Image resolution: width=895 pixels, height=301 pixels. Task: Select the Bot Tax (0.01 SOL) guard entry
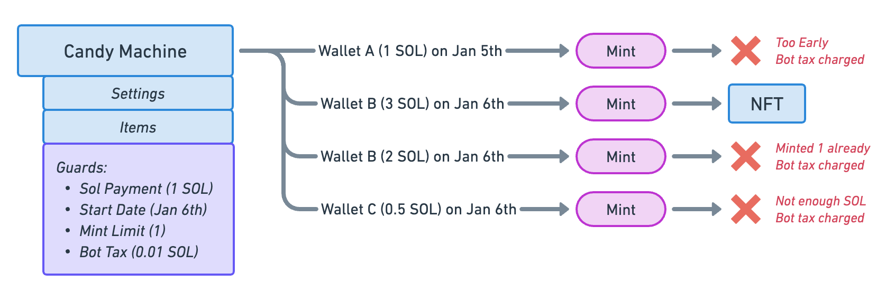(x=139, y=252)
